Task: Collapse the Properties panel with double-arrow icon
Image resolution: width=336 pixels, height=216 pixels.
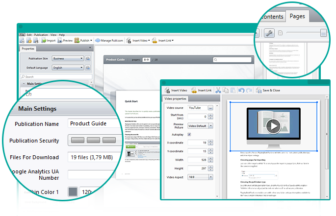Action: [x=90, y=48]
